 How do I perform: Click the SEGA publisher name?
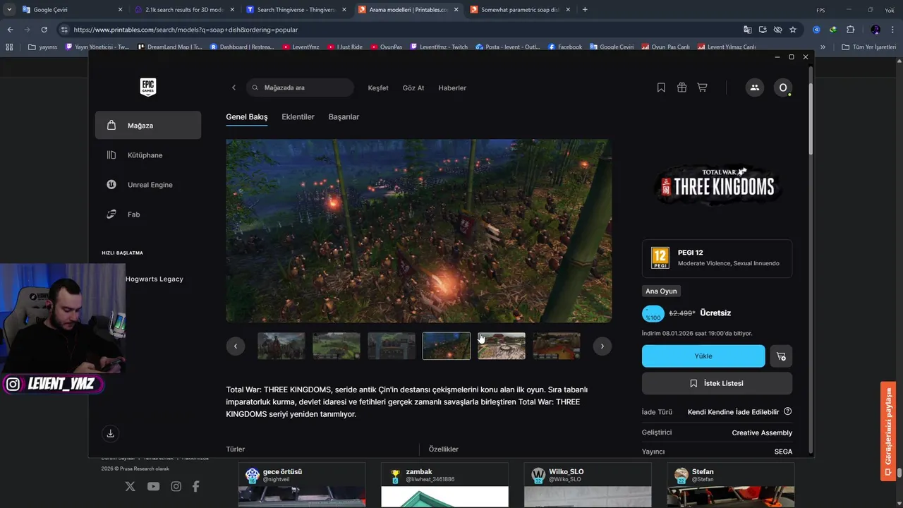(783, 452)
